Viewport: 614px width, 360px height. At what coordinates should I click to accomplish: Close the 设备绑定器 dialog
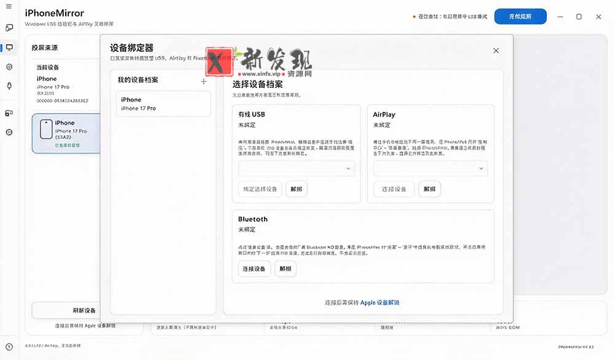pos(496,50)
